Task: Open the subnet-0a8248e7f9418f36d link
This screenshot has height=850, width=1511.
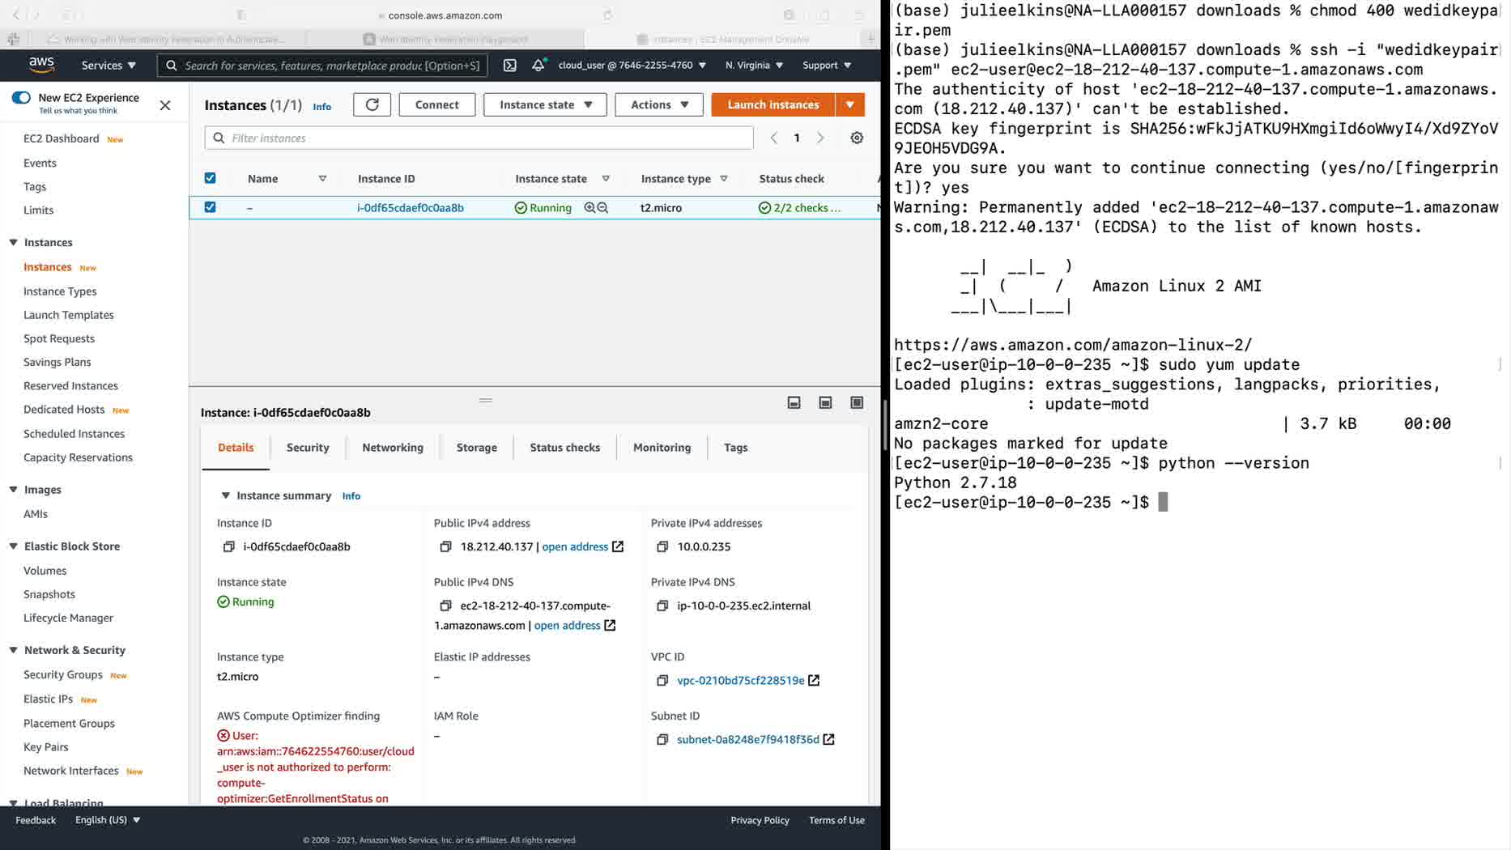Action: tap(748, 740)
